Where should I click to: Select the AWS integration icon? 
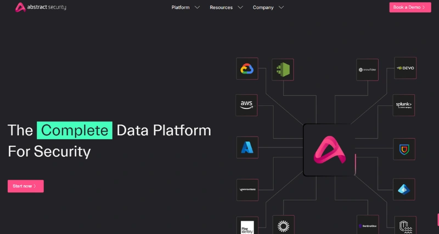point(246,105)
